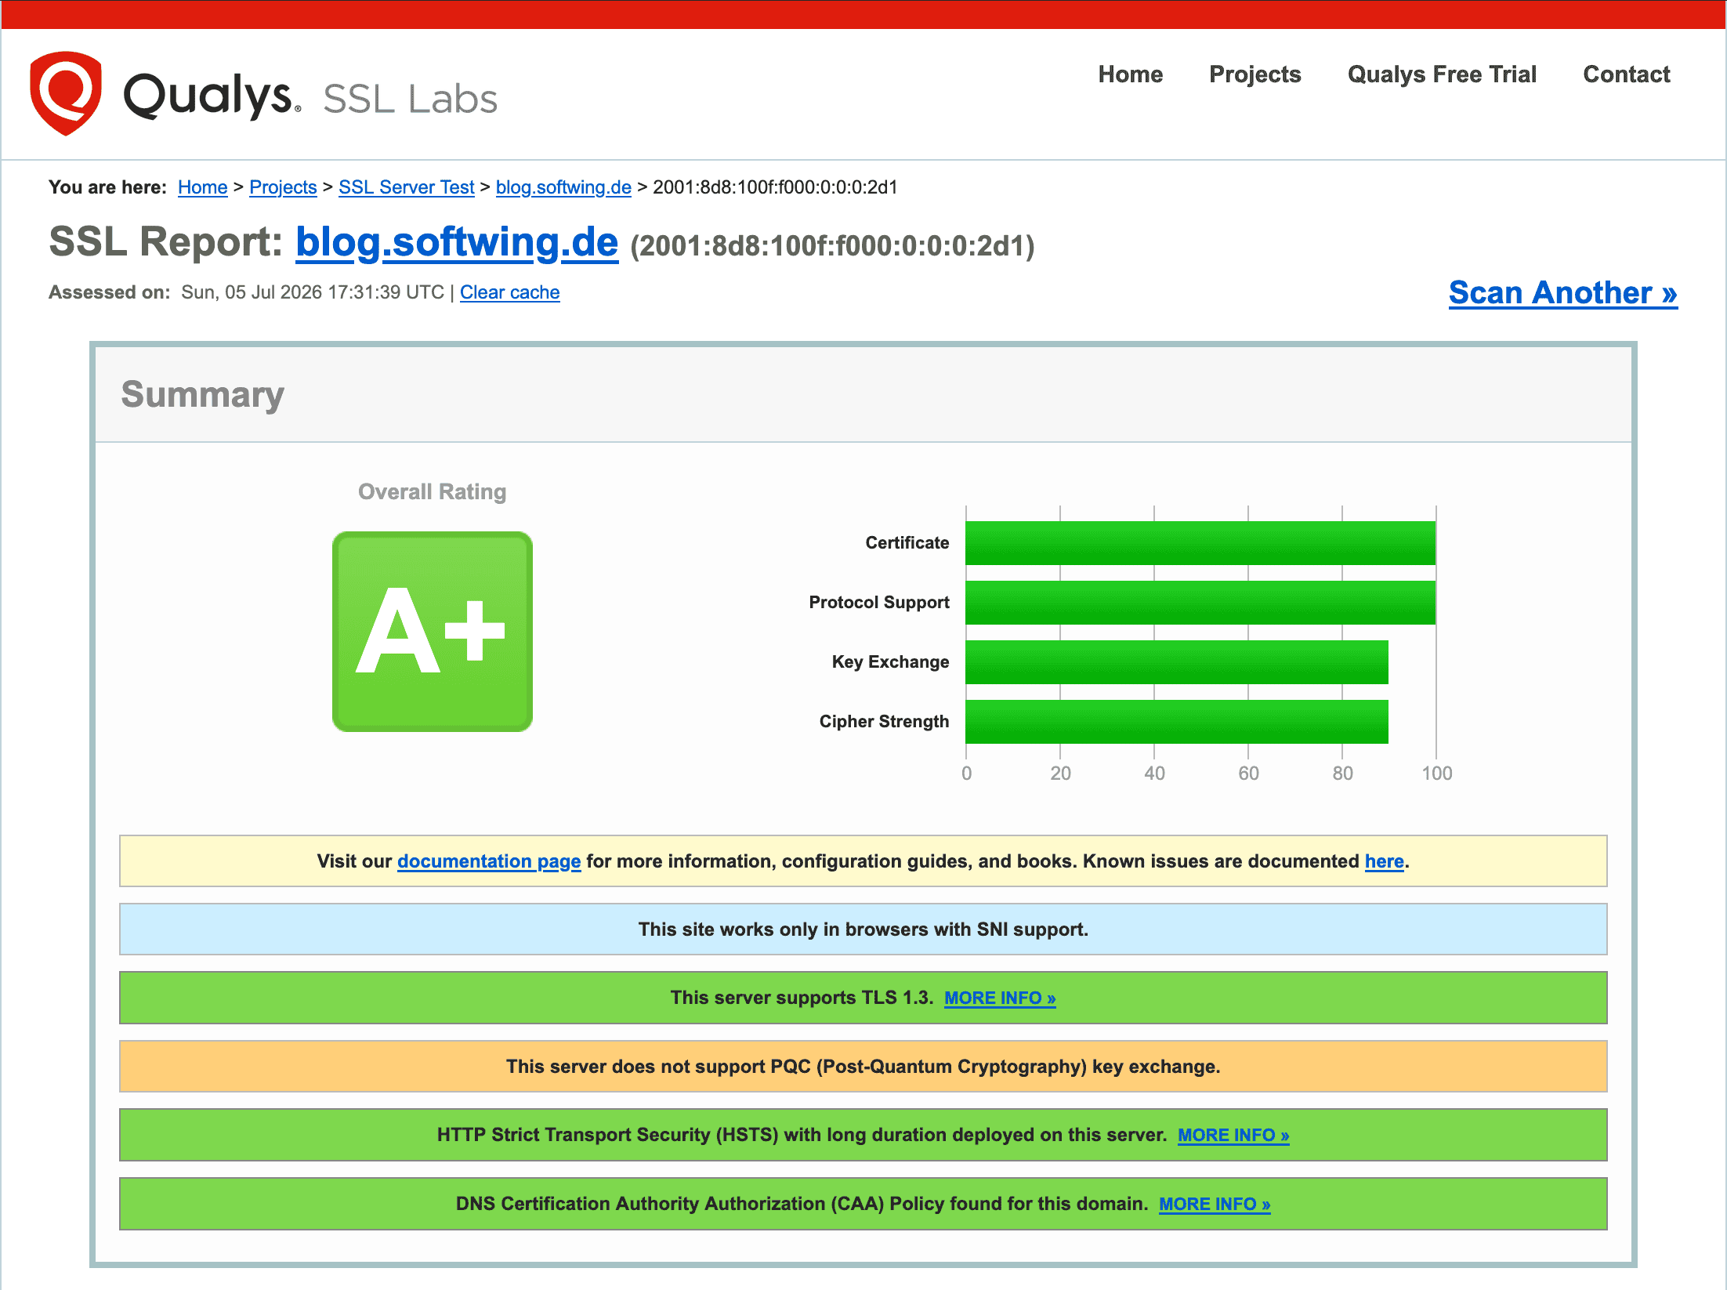Image resolution: width=1727 pixels, height=1290 pixels.
Task: Click the Key Exchange chart label
Action: tap(890, 661)
